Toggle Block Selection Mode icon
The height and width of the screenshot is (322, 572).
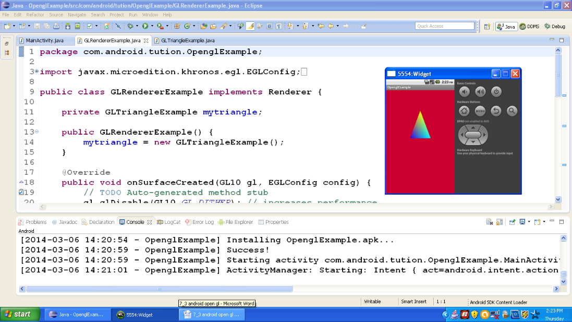click(x=269, y=26)
